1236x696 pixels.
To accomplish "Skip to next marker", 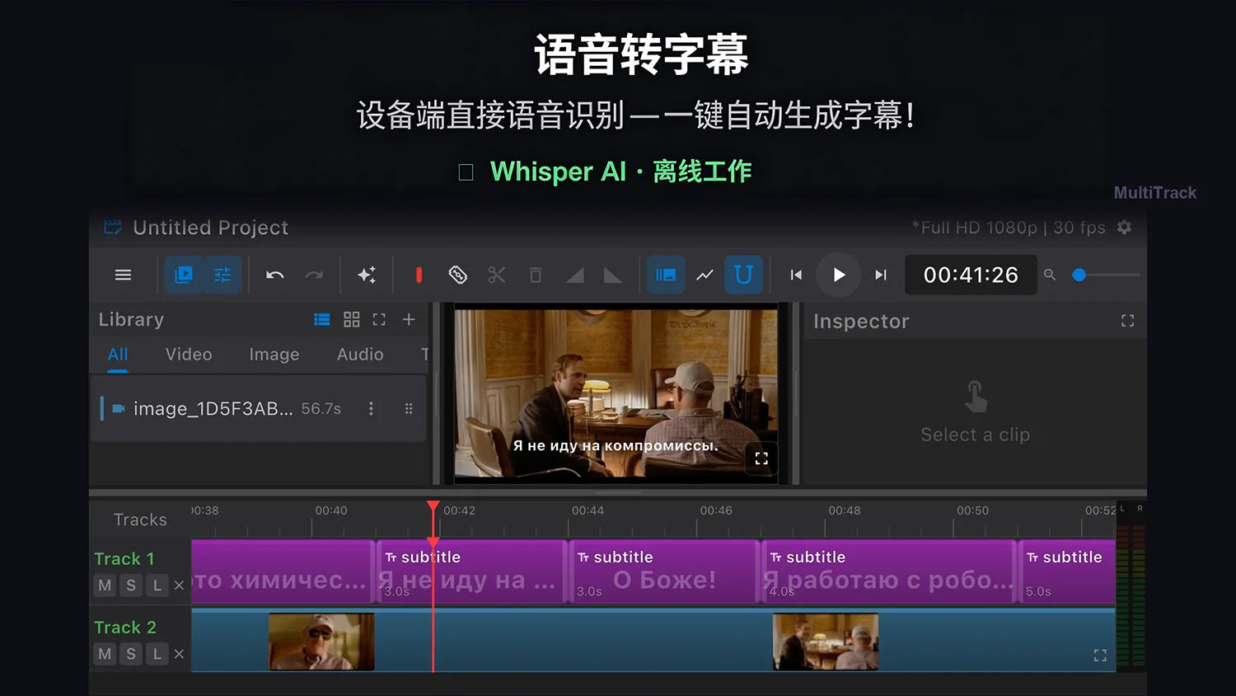I will 881,275.
